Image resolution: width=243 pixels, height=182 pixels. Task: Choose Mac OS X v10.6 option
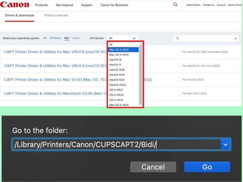[x=123, y=50]
